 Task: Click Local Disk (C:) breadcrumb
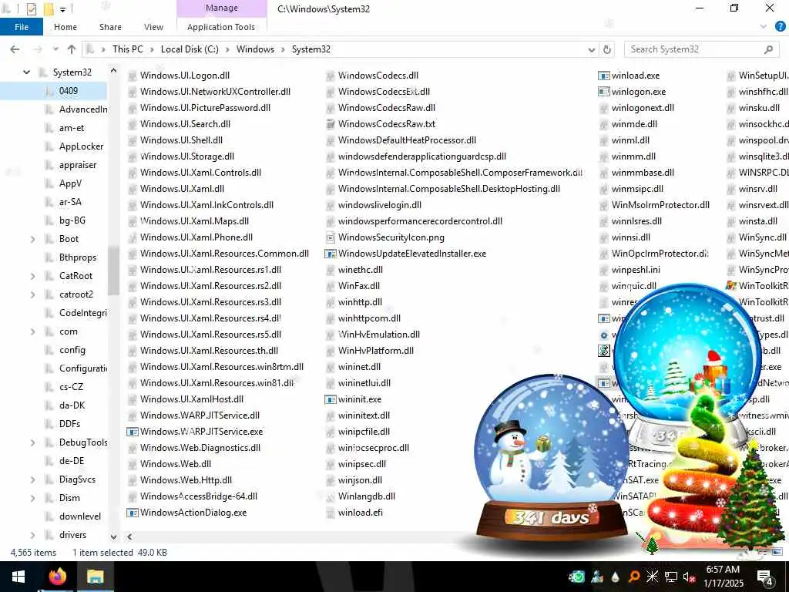pos(190,49)
